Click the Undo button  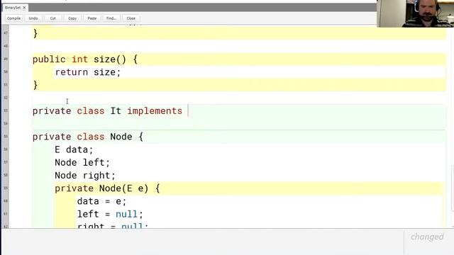point(33,18)
